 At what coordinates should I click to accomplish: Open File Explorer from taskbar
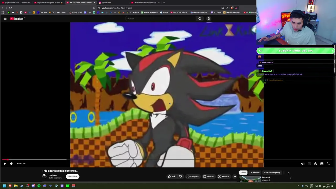16,186
